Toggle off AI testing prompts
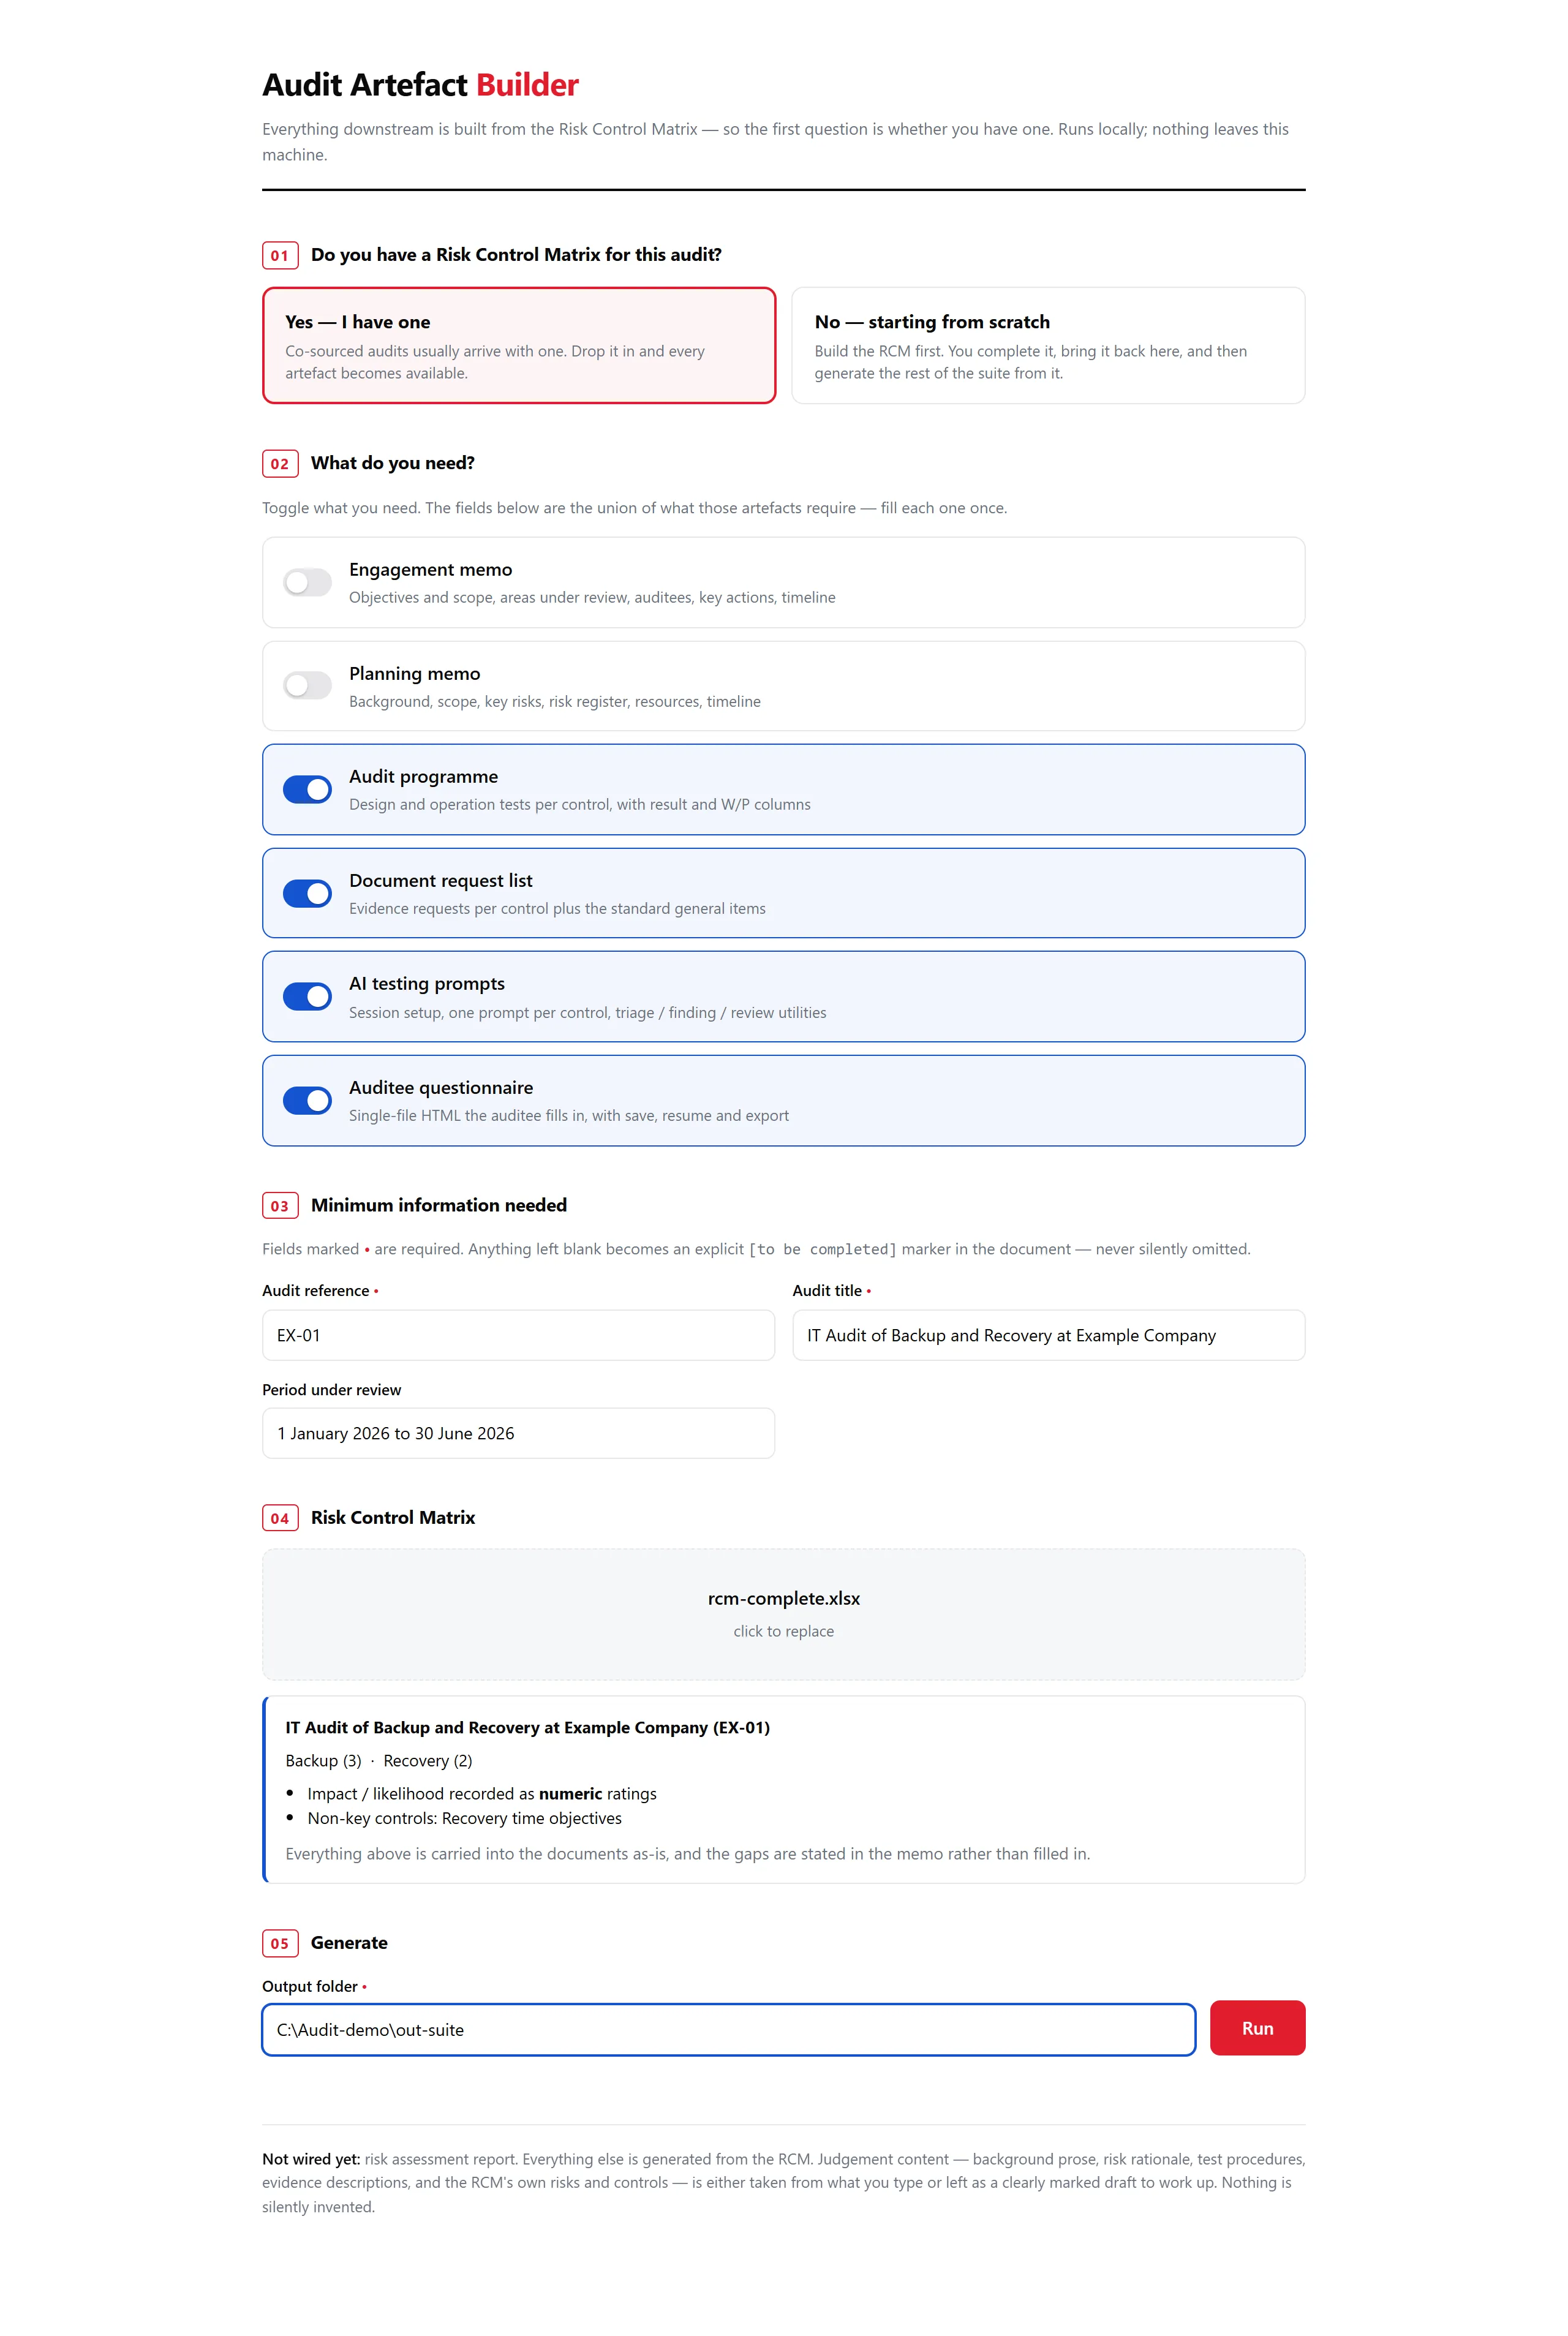 click(307, 996)
